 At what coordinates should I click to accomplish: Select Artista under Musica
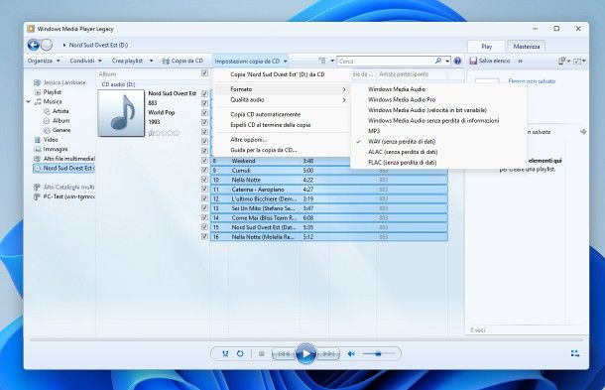[60, 111]
